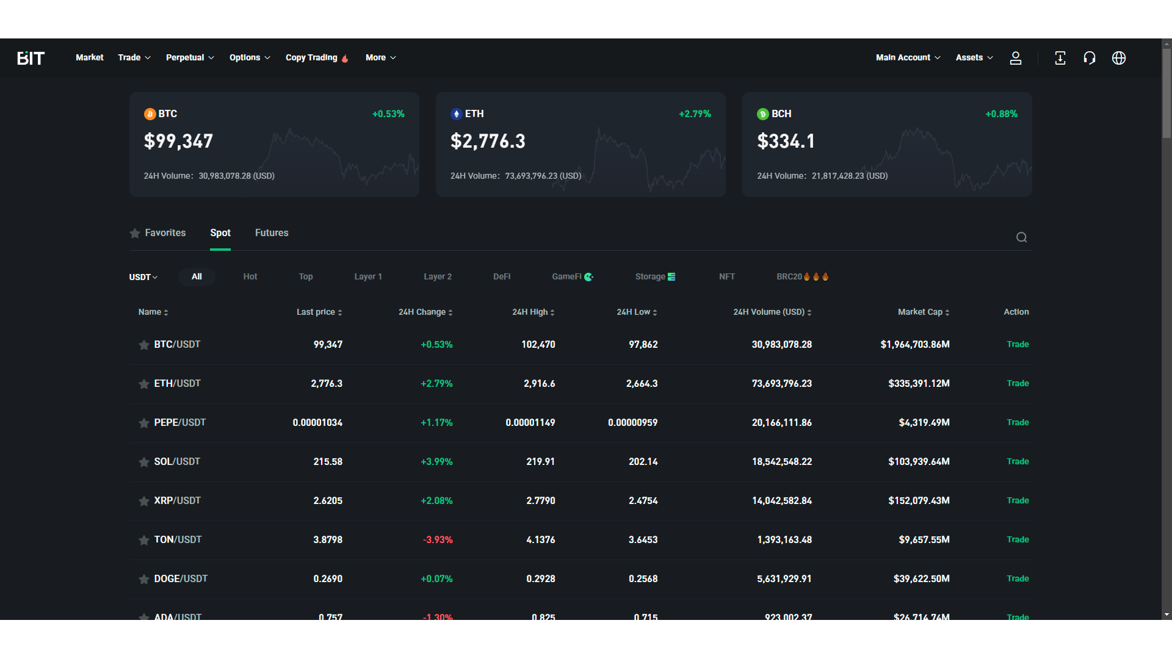Click Trade link for SOL/USDT
The height and width of the screenshot is (659, 1172).
point(1018,462)
